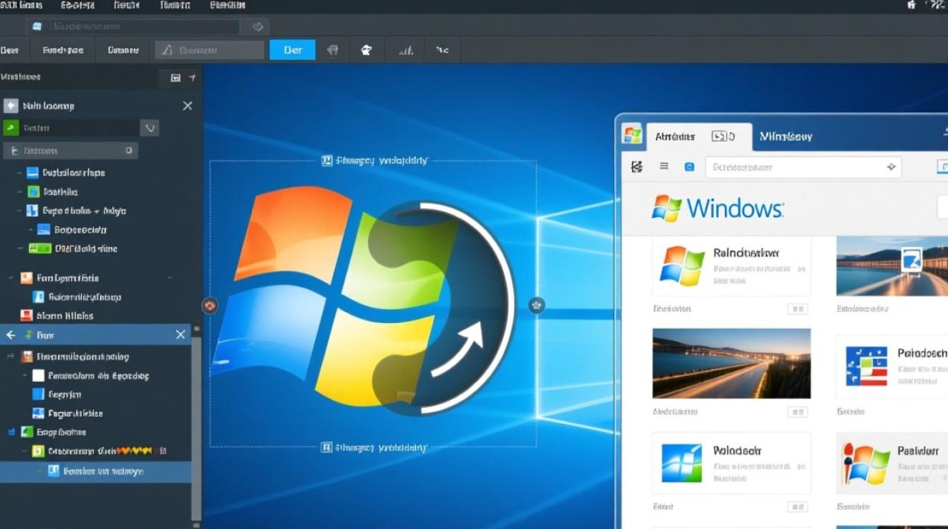Collapse the tree item with the green bar icon
This screenshot has width=948, height=529.
(x=20, y=248)
